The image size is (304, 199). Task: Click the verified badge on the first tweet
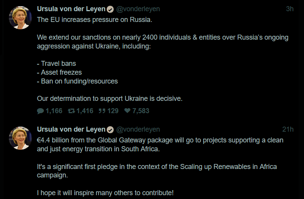tap(110, 9)
